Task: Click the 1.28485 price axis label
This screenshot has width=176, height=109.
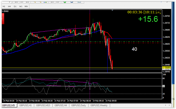Action: [x=166, y=65]
